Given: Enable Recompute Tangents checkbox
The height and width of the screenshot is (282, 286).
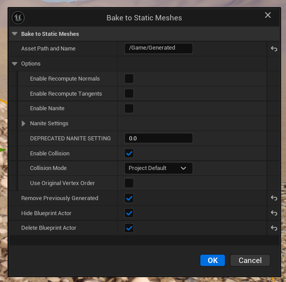Looking at the screenshot, I should [x=129, y=94].
